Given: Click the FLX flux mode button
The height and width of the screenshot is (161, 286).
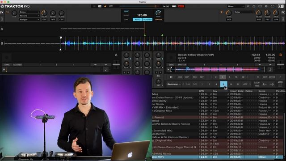Looking at the screenshot, I should pyautogui.click(x=195, y=77).
